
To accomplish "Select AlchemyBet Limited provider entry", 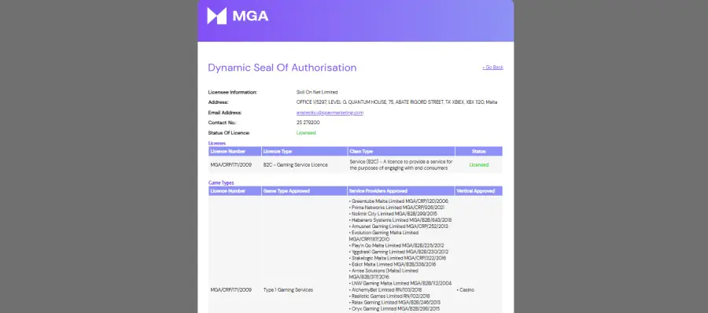I will (385, 290).
